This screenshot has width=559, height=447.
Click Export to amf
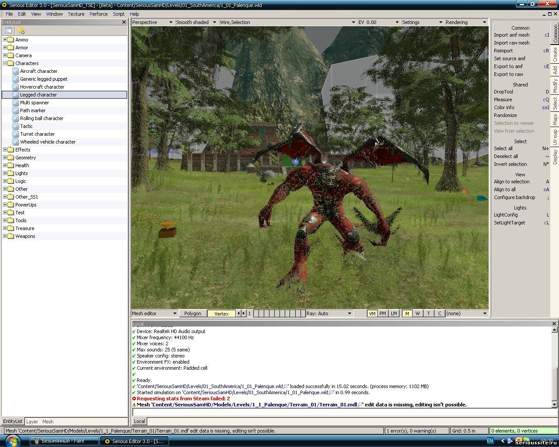click(508, 66)
